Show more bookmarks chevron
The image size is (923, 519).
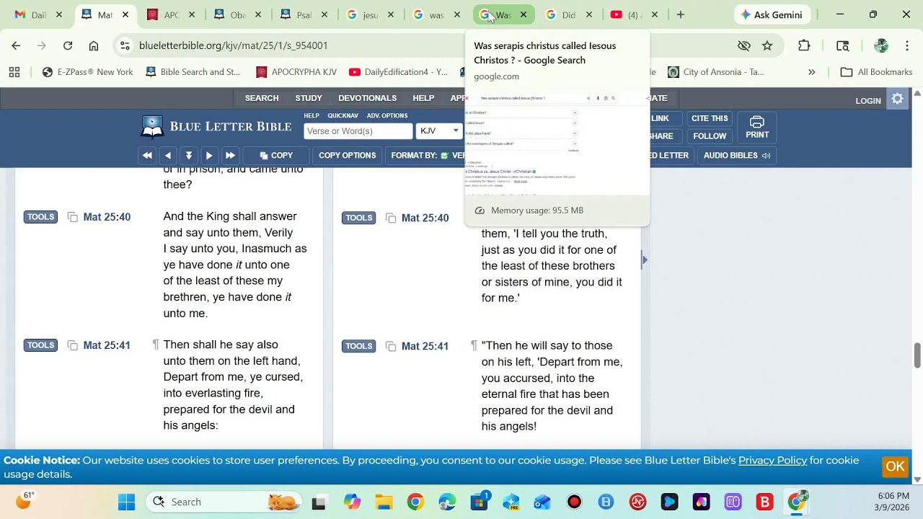(811, 72)
